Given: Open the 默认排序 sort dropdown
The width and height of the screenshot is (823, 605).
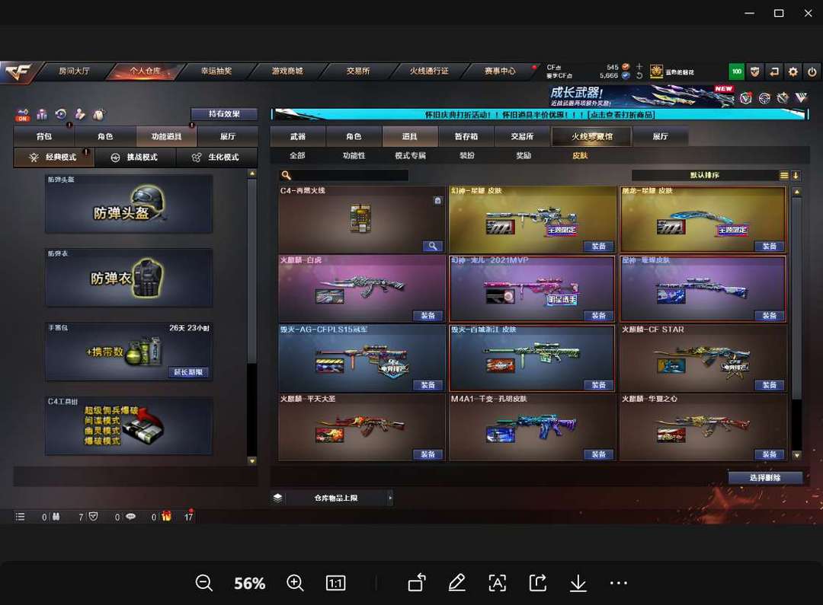Looking at the screenshot, I should (x=704, y=176).
